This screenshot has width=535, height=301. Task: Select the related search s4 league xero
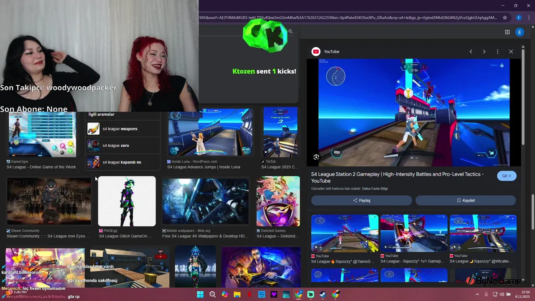pos(123,145)
